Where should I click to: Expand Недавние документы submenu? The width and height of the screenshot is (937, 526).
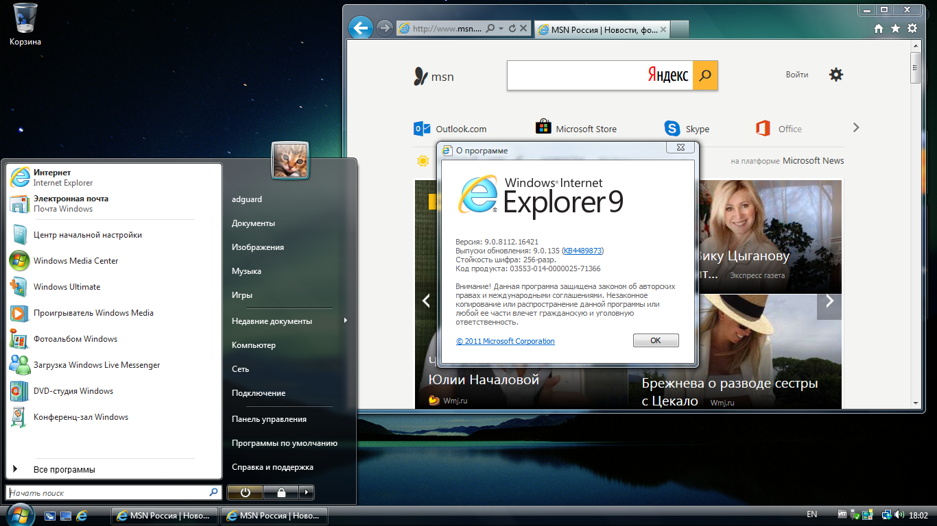pos(289,321)
